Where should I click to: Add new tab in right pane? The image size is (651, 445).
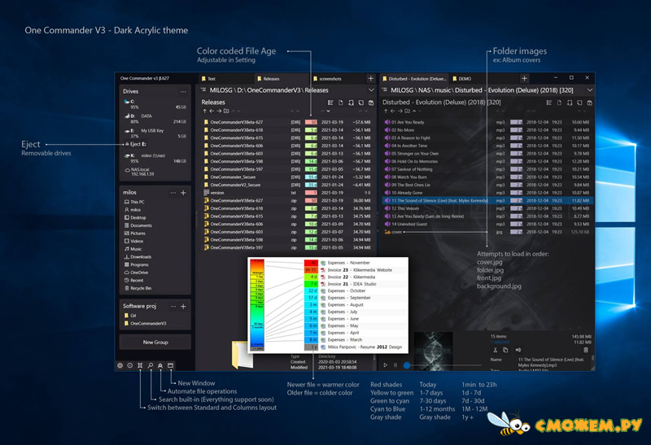(524, 78)
